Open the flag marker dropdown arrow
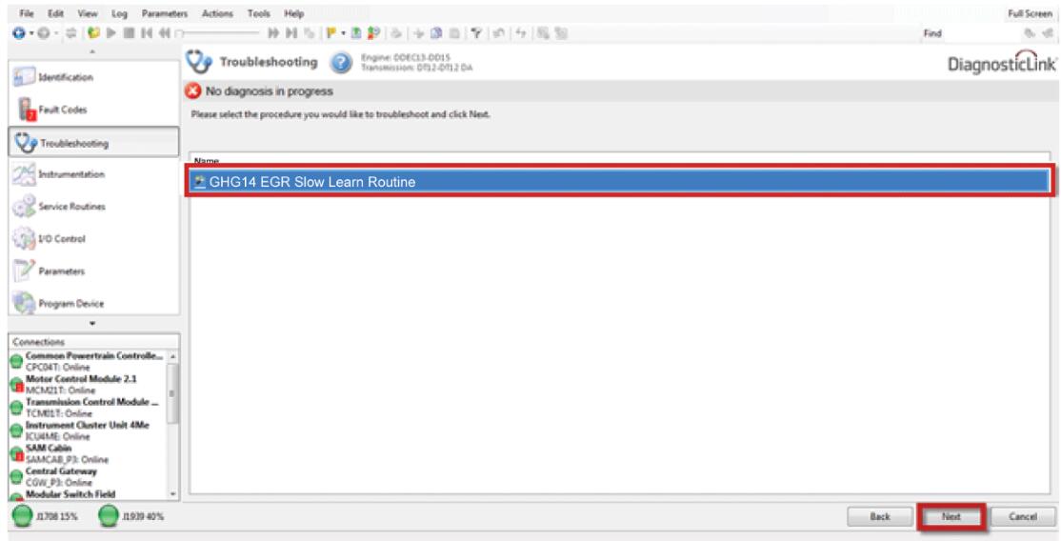Screen dimensions: 1061x541 point(344,33)
